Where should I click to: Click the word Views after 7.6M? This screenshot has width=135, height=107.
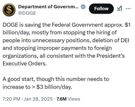click(74, 99)
